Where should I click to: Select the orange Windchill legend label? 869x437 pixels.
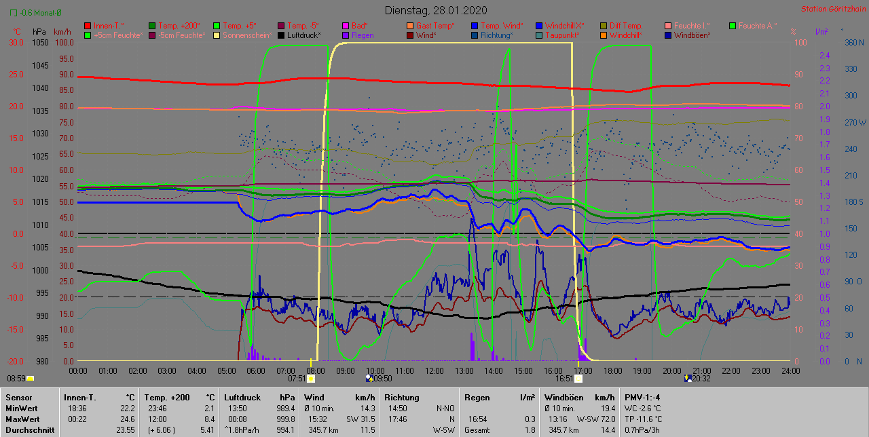626,35
